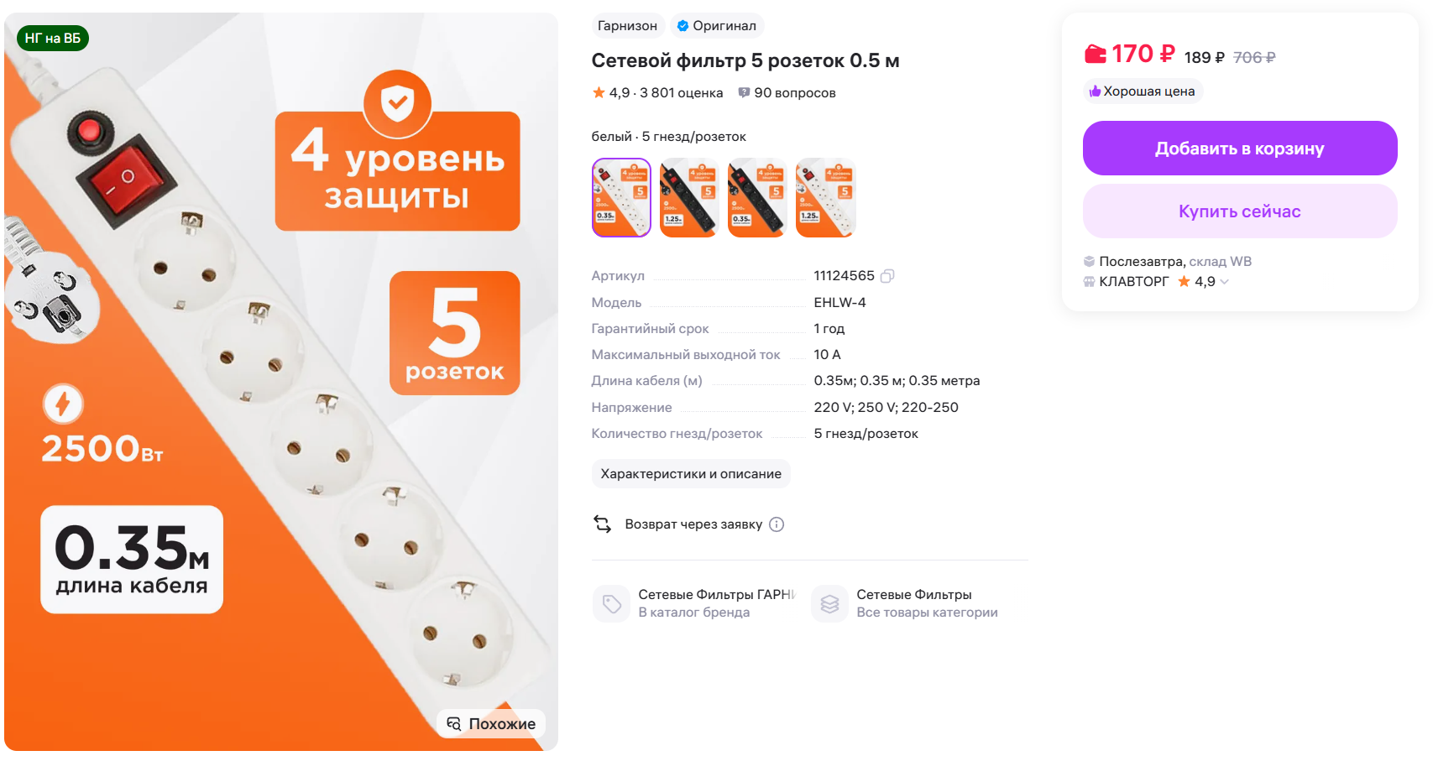Click the return info circle icon

point(777,524)
